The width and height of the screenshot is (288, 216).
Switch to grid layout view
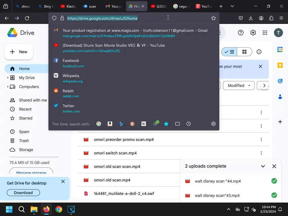(244, 52)
